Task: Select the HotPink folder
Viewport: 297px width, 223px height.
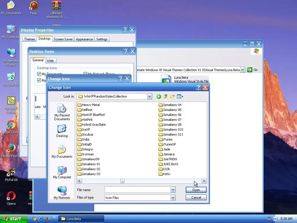Action: tap(85, 120)
